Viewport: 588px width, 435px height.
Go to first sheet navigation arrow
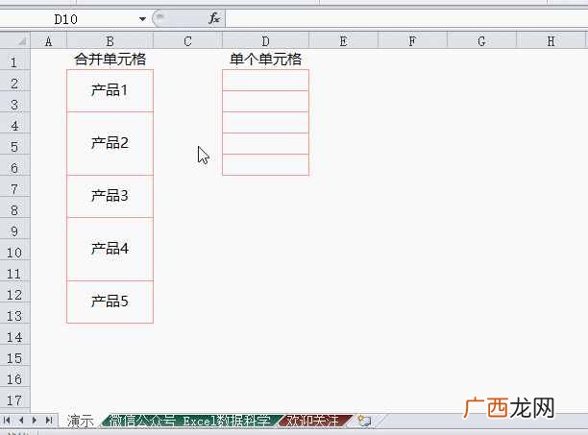click(x=7, y=421)
